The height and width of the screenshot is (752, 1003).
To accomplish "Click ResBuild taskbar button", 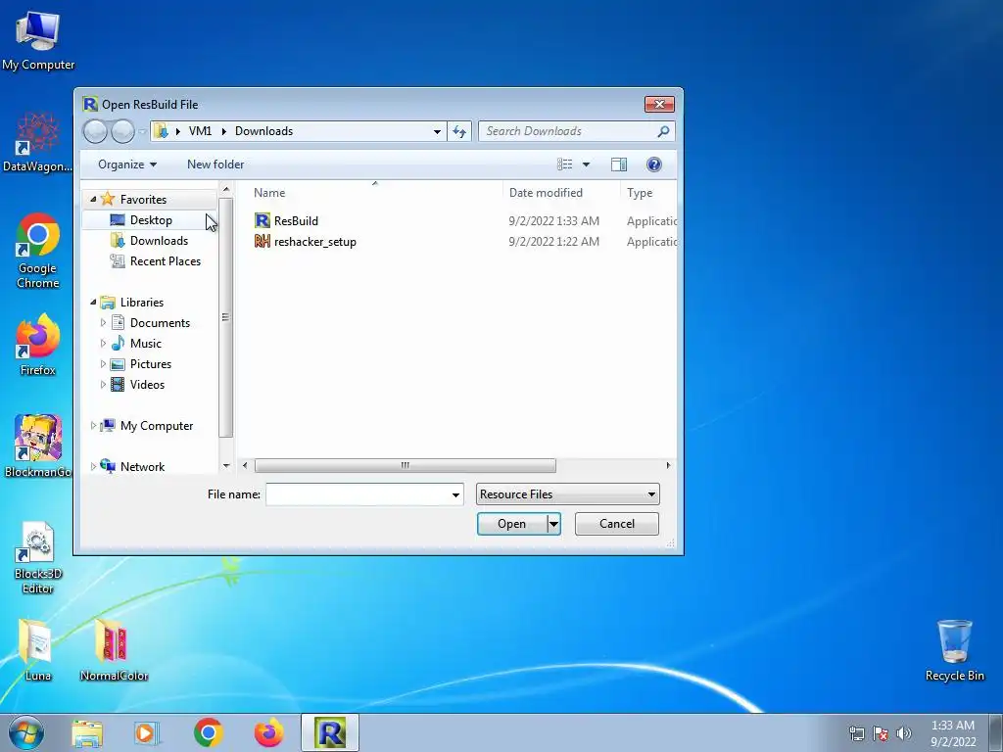I will 330,732.
